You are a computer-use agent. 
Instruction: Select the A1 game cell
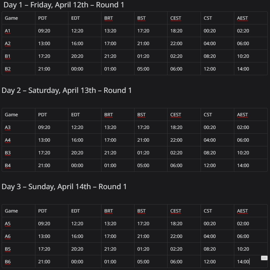(x=19, y=31)
